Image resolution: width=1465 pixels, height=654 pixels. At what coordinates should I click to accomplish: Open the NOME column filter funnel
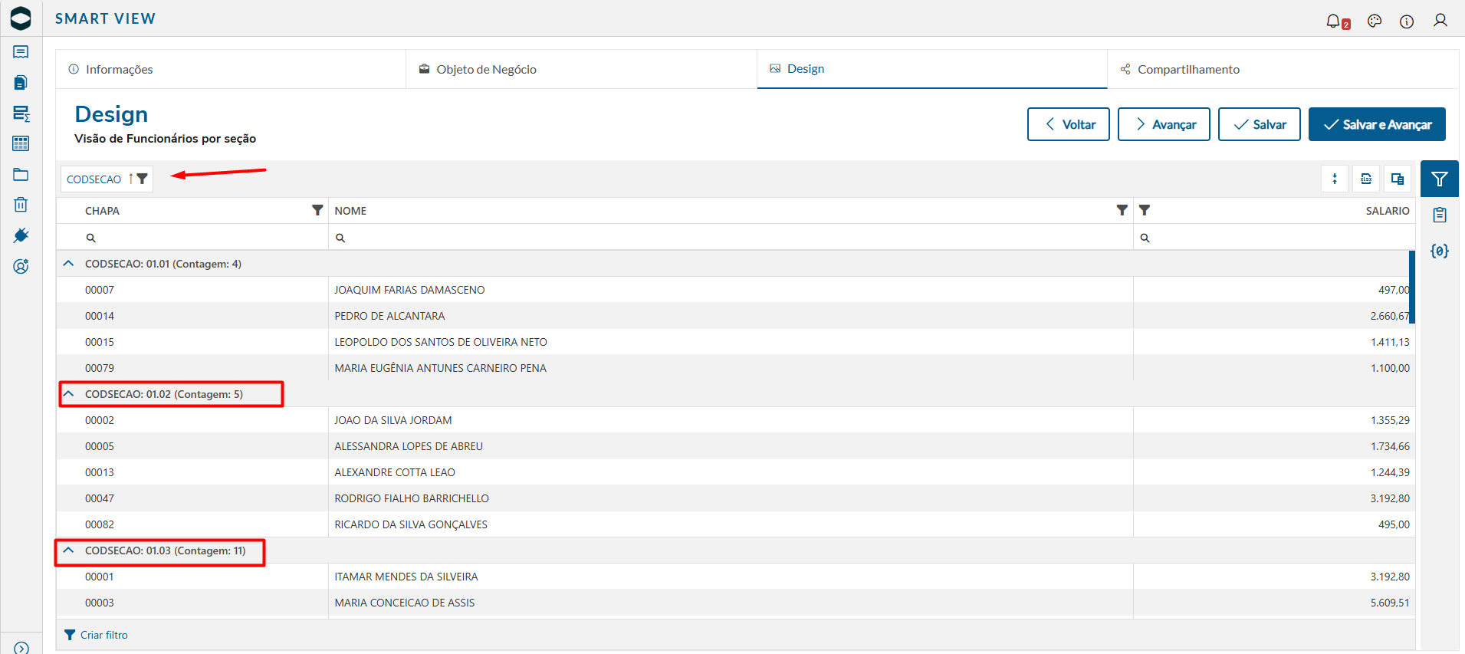pos(1122,210)
